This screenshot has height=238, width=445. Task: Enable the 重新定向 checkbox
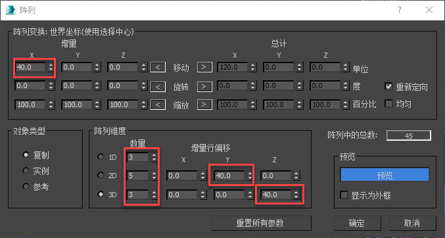pyautogui.click(x=389, y=86)
